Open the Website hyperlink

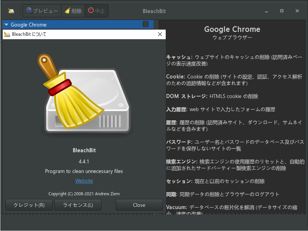(x=84, y=181)
